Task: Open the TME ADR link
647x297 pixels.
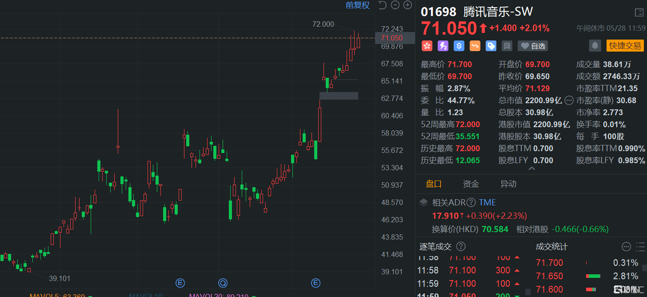Action: [487, 203]
